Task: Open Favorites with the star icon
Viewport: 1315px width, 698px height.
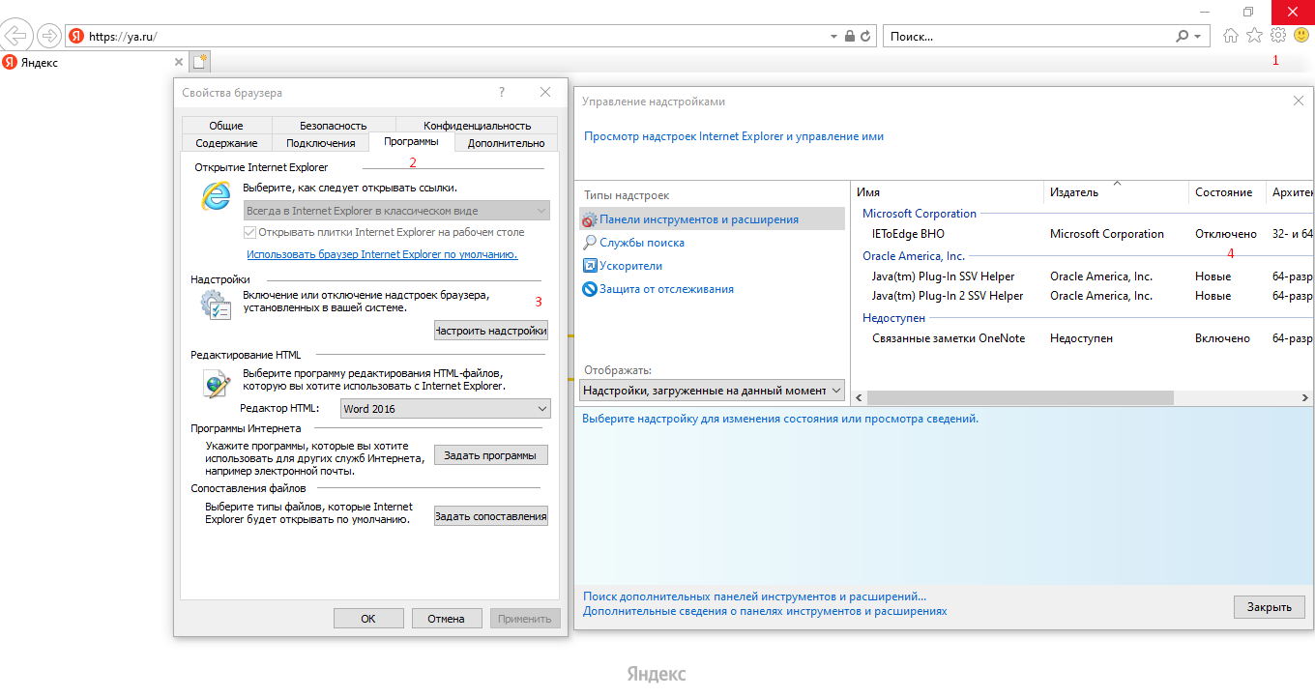Action: click(x=1254, y=36)
